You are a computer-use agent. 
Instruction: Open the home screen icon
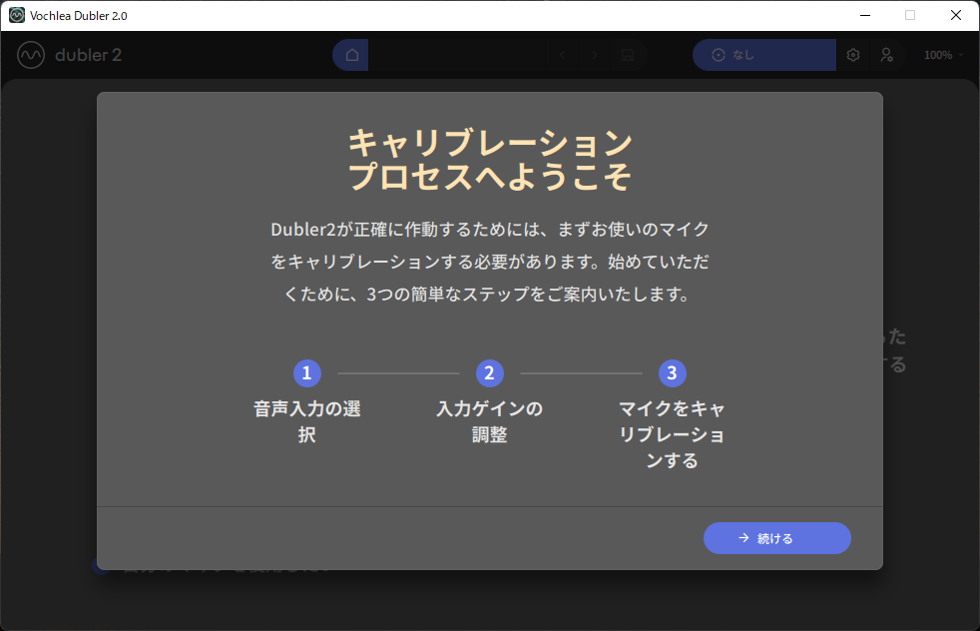click(352, 55)
